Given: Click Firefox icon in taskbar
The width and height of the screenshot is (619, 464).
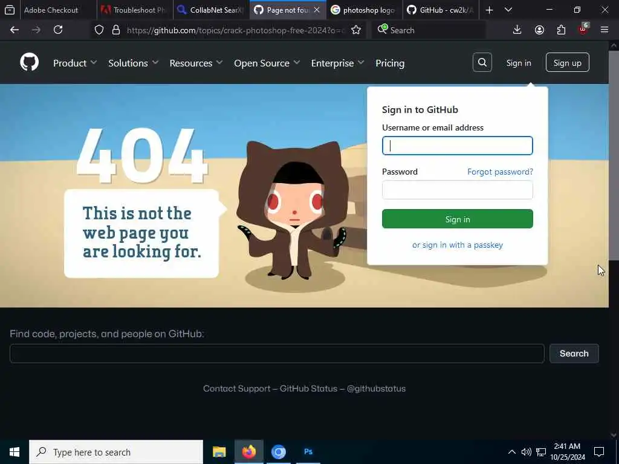Looking at the screenshot, I should pos(248,452).
